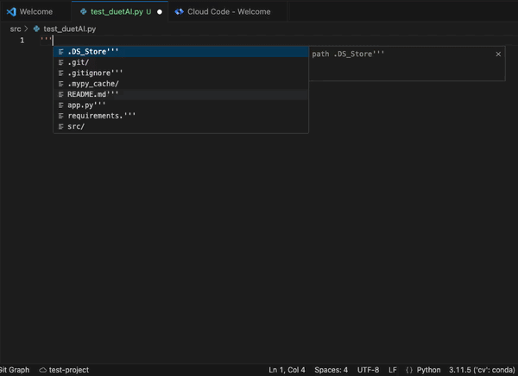
Task: Switch to the Welcome tab
Action: coord(35,11)
